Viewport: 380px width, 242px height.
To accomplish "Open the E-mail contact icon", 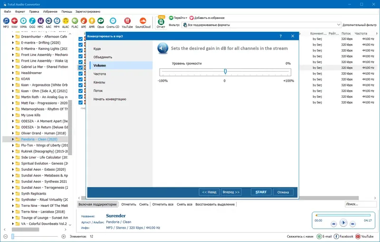I will pos(319,236).
